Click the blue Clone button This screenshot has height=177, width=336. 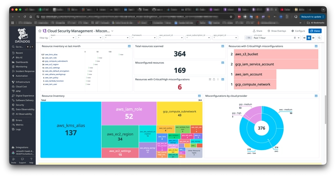coord(315,31)
